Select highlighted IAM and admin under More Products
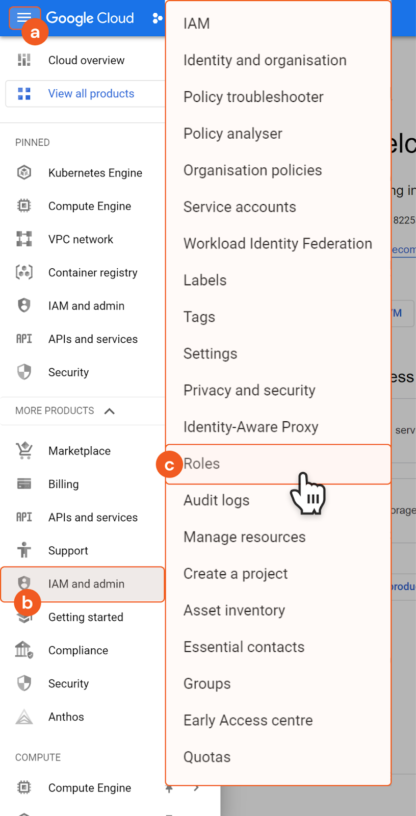 coord(86,584)
